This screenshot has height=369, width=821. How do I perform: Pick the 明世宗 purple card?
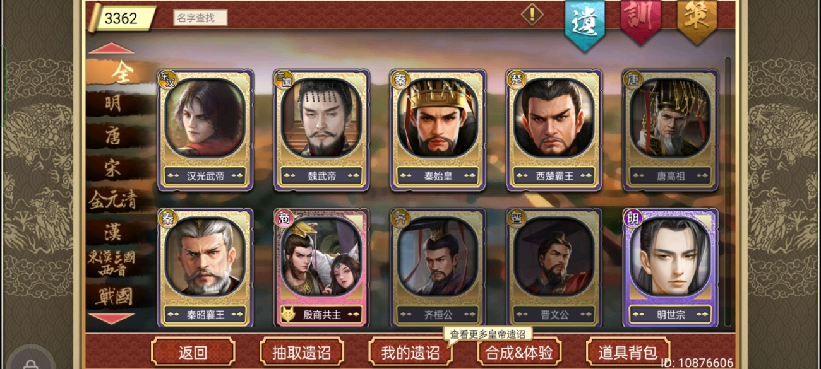pos(670,268)
